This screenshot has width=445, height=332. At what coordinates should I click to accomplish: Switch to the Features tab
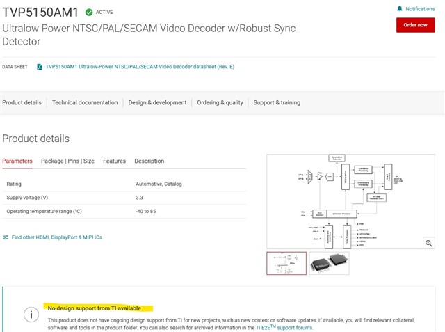pos(114,161)
